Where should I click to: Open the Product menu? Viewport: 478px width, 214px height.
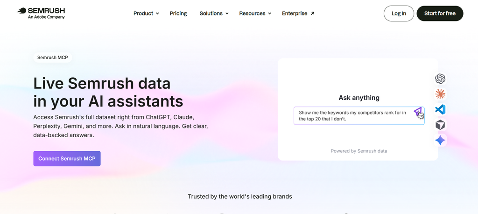146,13
